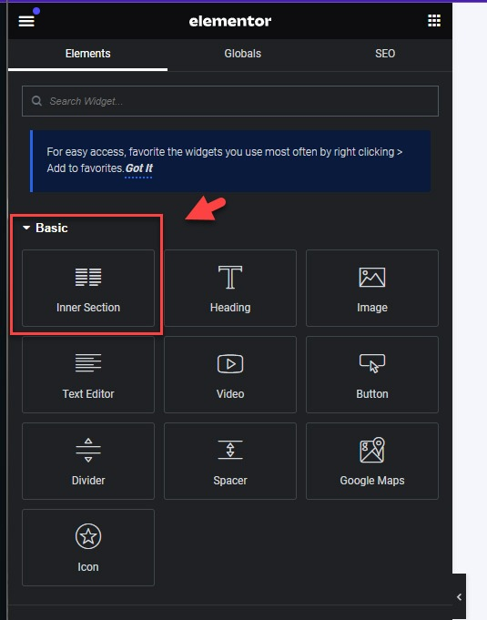Select the Divider widget
Screen dimensions: 487x620
click(88, 461)
